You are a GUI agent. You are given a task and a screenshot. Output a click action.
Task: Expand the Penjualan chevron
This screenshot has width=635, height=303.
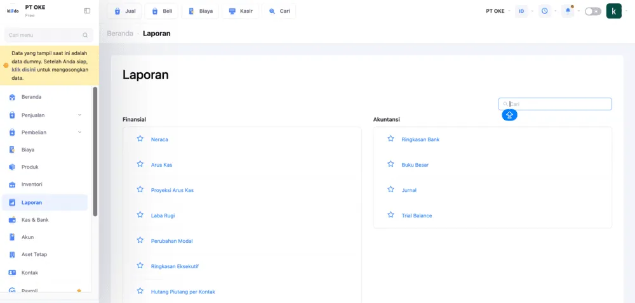pyautogui.click(x=80, y=115)
